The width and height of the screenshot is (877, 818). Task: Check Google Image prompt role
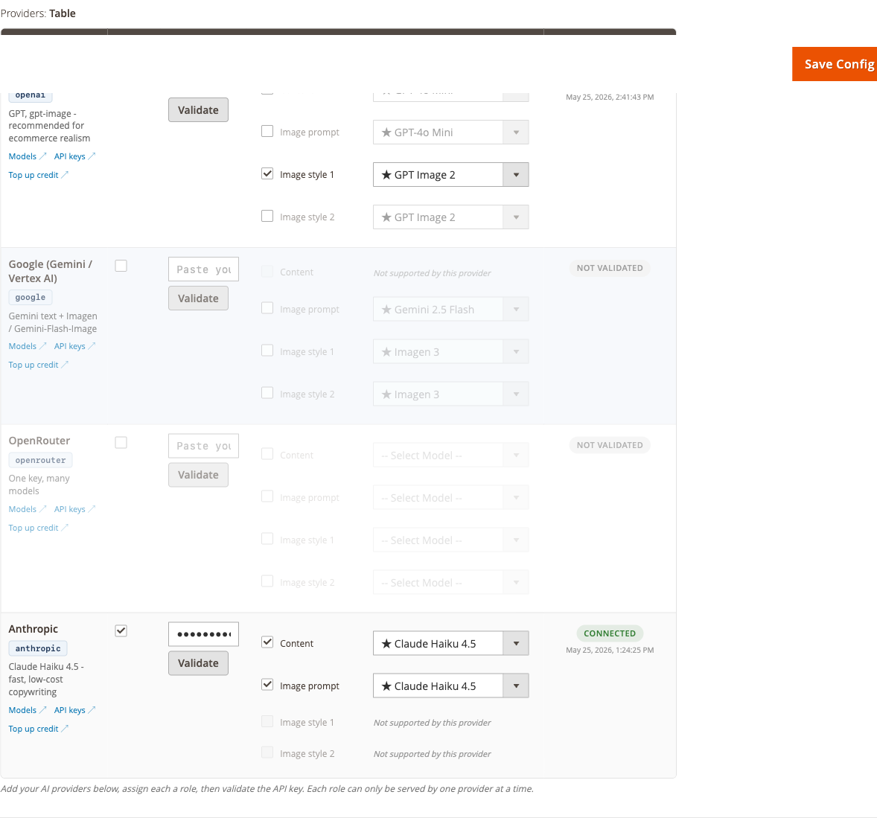tap(267, 309)
